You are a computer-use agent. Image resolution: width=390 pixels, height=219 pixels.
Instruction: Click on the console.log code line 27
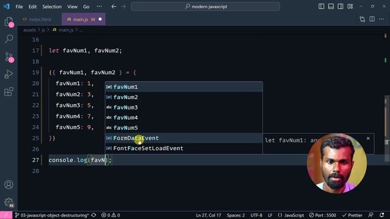[x=80, y=160]
